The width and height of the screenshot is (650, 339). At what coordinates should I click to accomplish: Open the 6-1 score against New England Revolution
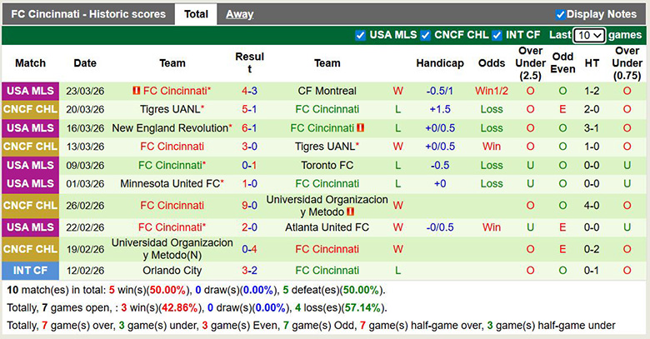[x=249, y=128]
